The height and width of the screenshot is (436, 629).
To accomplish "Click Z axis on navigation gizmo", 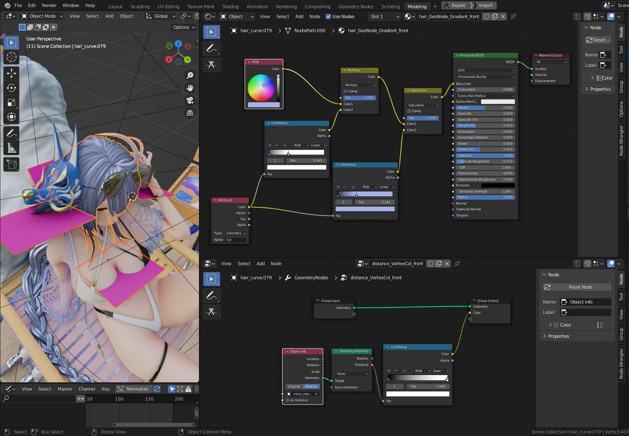I will [x=178, y=44].
